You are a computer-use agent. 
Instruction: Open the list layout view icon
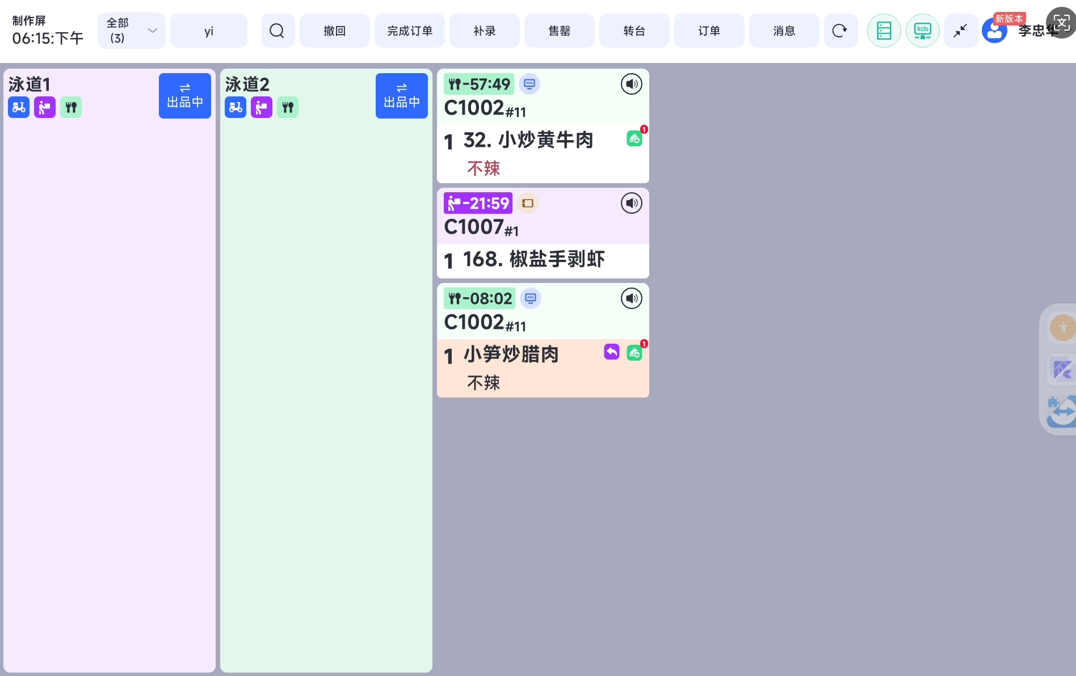884,31
